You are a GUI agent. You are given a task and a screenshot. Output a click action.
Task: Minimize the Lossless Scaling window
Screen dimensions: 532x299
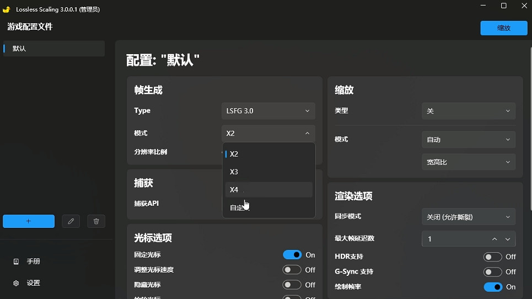[483, 6]
